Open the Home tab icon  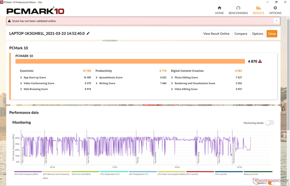219,8
